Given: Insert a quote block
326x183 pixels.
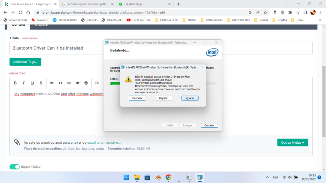Looking at the screenshot, I should point(60,83).
